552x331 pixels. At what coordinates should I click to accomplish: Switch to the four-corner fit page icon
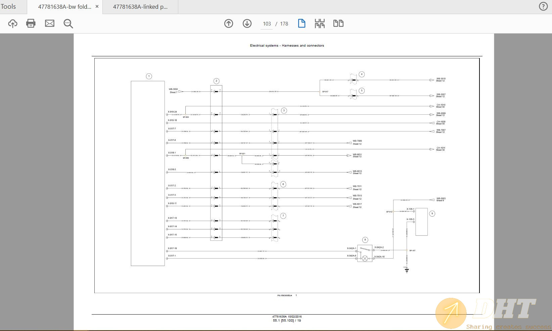pyautogui.click(x=320, y=23)
